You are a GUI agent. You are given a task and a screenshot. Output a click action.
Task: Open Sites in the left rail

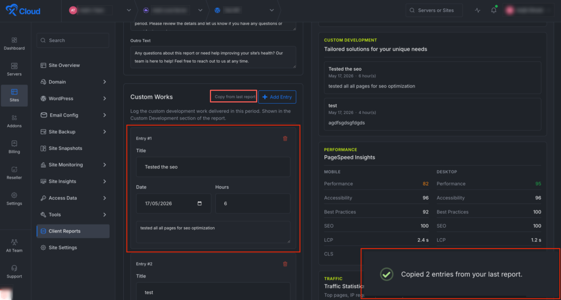pyautogui.click(x=14, y=95)
